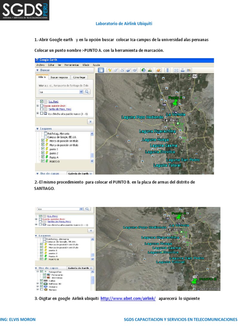This screenshot has width=248, height=331.
Task: Select the ruler measurement tool
Action: click(x=168, y=70)
